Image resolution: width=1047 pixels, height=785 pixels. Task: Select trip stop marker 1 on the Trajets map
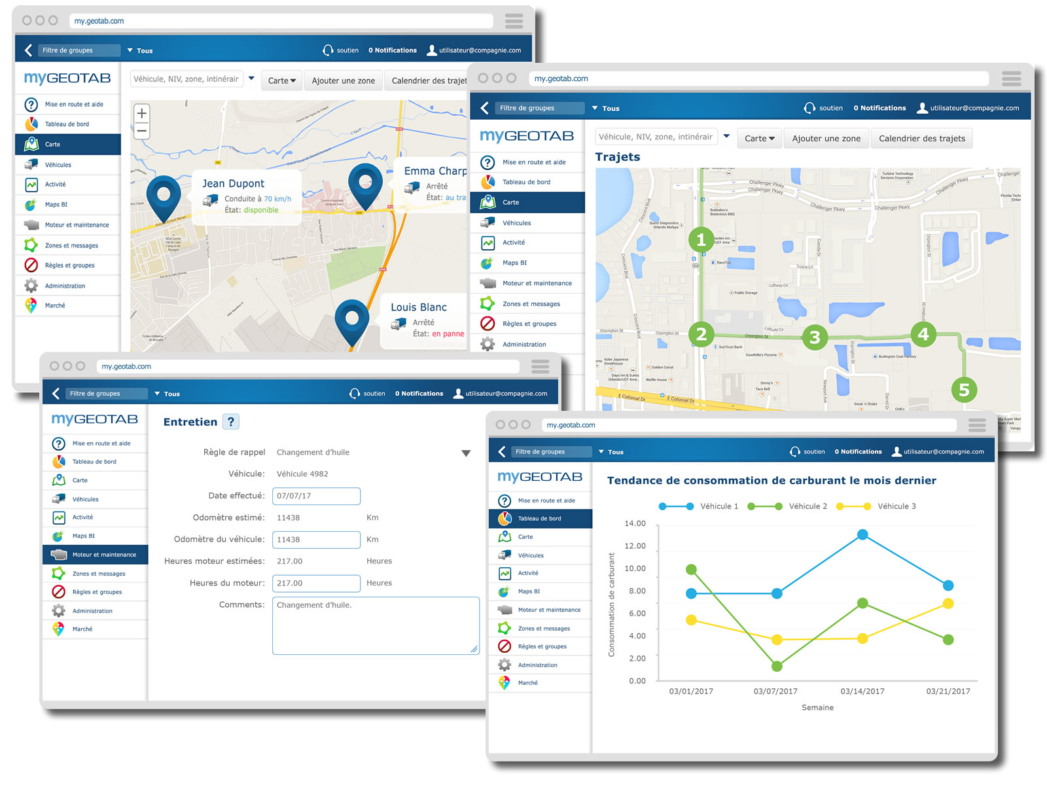pos(701,239)
